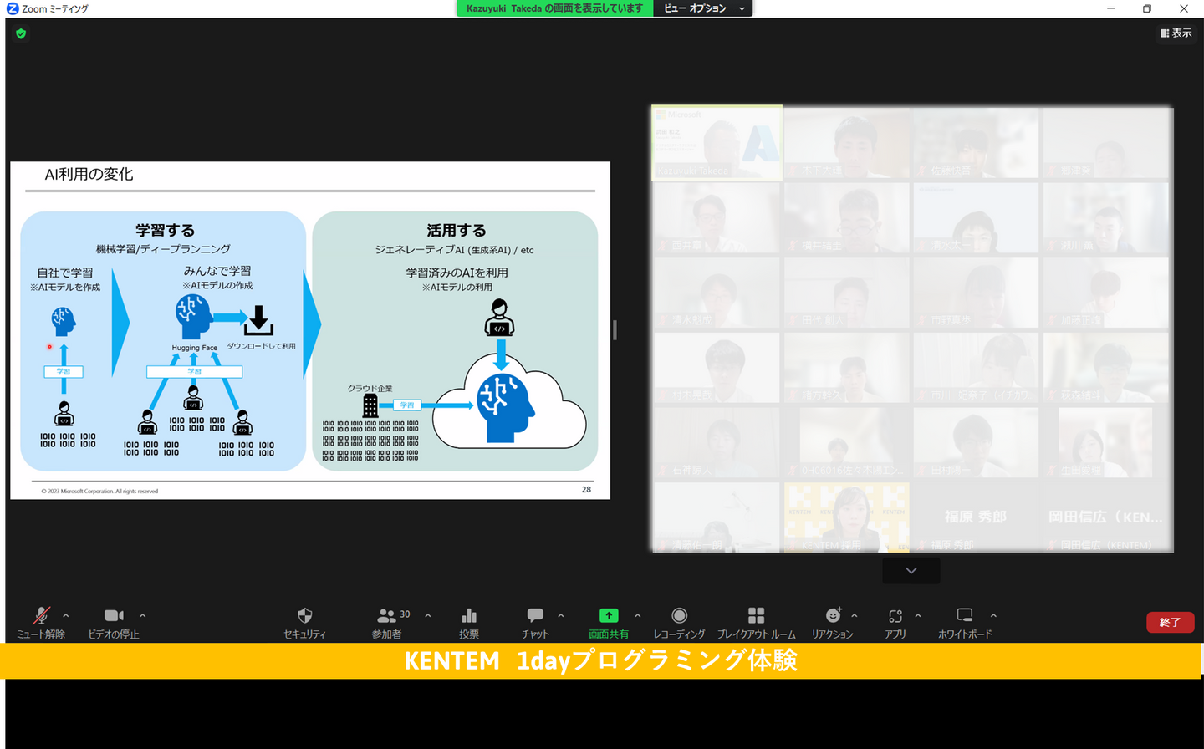Select the 石神諒人 video thumbnail
The height and width of the screenshot is (749, 1204).
point(717,443)
